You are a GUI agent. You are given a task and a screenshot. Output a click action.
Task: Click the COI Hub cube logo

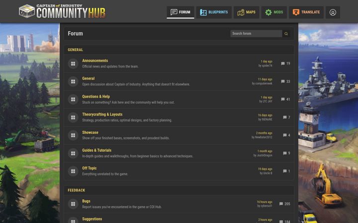tap(27, 11)
